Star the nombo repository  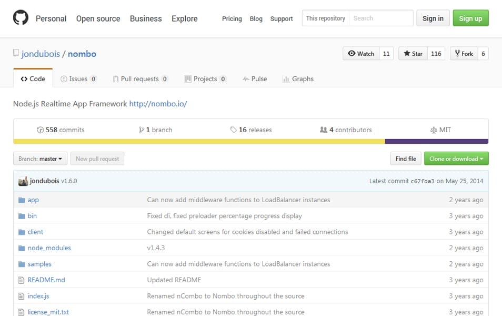point(413,54)
